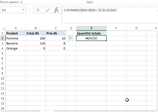This screenshot has width=158, height=112.
Task: Select row 3 header
Action: (3, 43)
